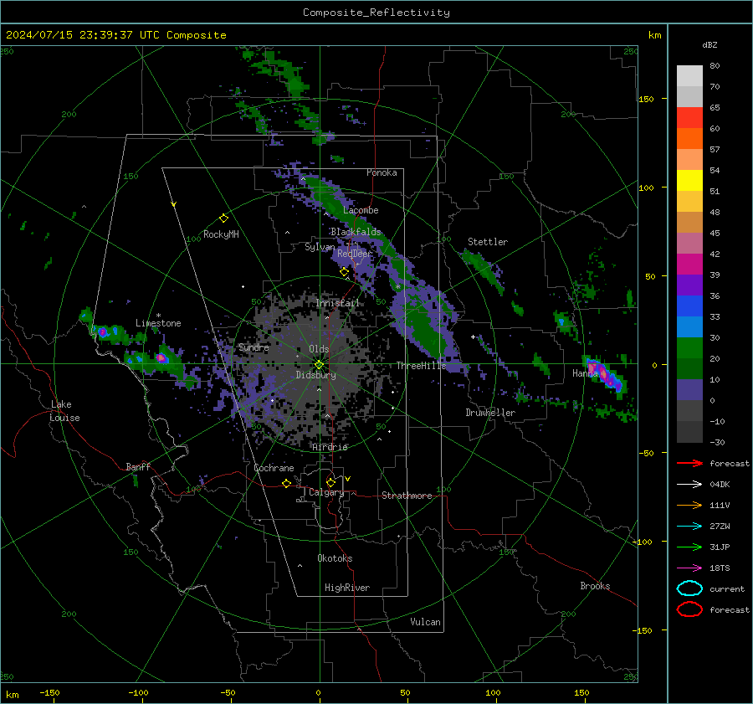Viewport: 753px width, 704px height.
Task: Click the Lacombe city label
Action: tap(361, 210)
